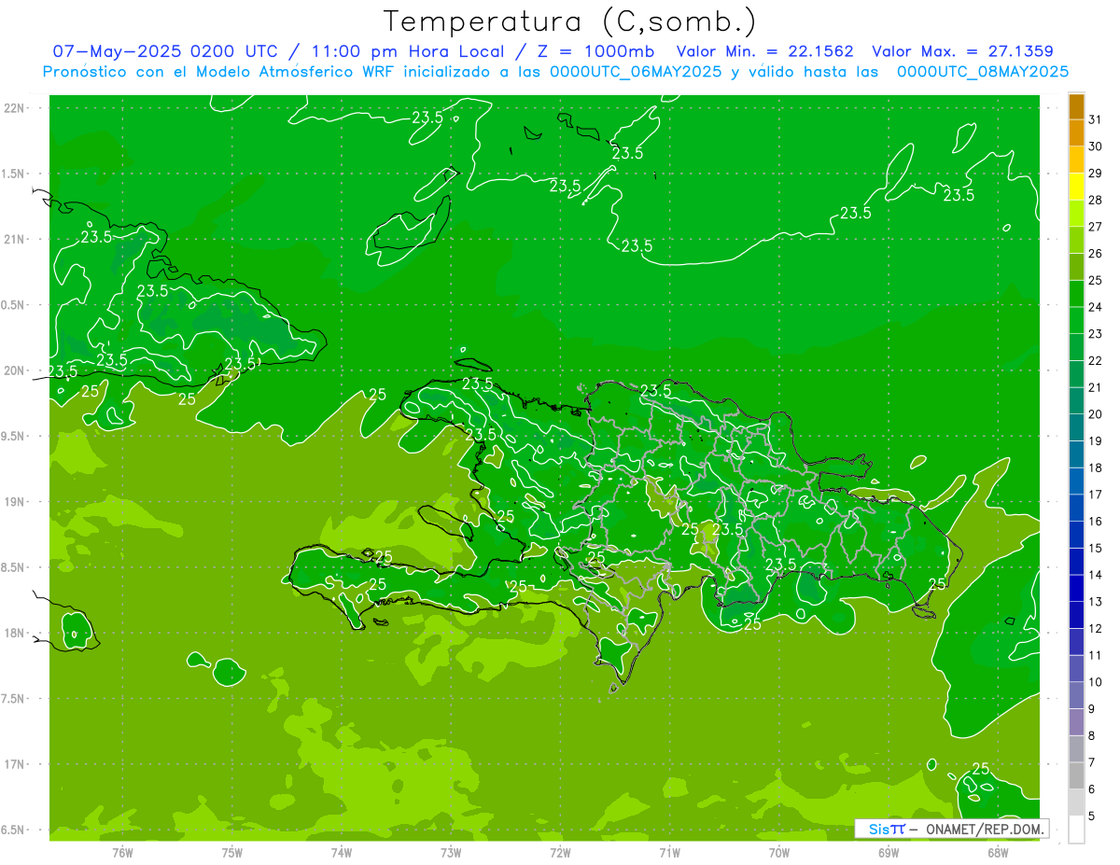Screen dimensions: 1120x865
Task: Click the 'ONAMET/REP.DOM.' credit label
Action: click(984, 829)
